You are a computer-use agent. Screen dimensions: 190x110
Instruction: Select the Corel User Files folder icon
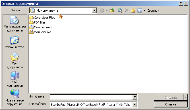click(x=31, y=18)
